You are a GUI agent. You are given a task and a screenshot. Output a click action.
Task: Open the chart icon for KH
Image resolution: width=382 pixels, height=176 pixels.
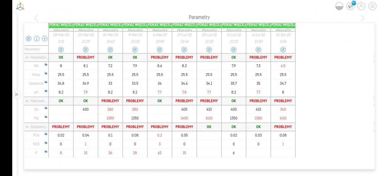[x=46, y=65]
